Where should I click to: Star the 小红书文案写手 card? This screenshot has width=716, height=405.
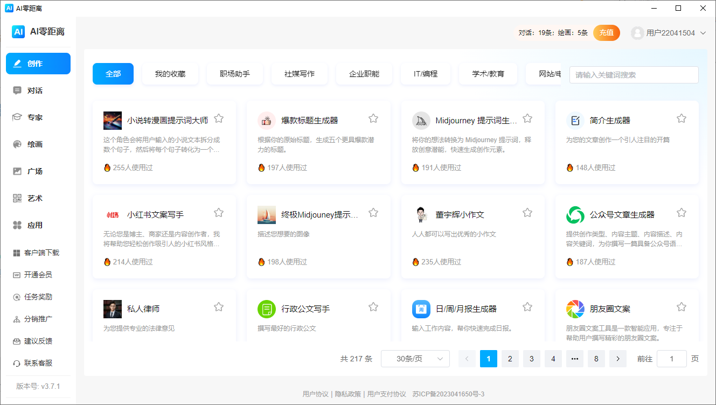click(x=219, y=213)
